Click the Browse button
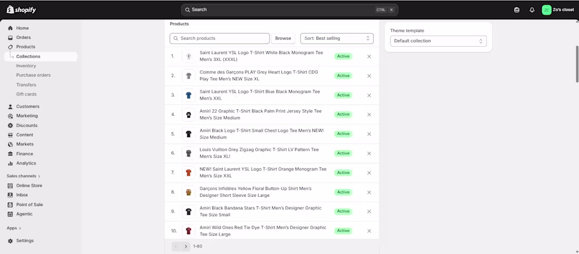The width and height of the screenshot is (579, 254). point(283,38)
